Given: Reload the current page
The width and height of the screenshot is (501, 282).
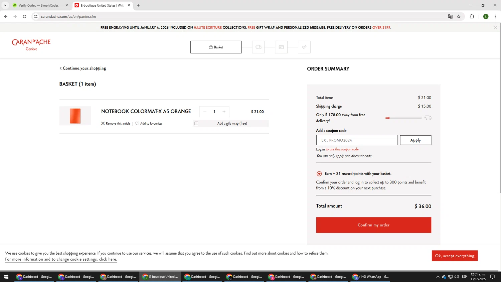Looking at the screenshot, I should coord(24,16).
